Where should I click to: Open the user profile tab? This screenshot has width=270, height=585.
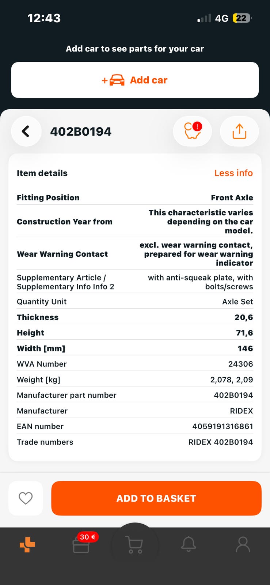[x=243, y=545]
